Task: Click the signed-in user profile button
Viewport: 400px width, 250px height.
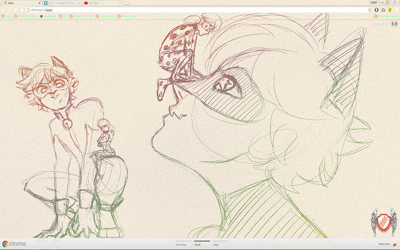Action: [x=374, y=2]
